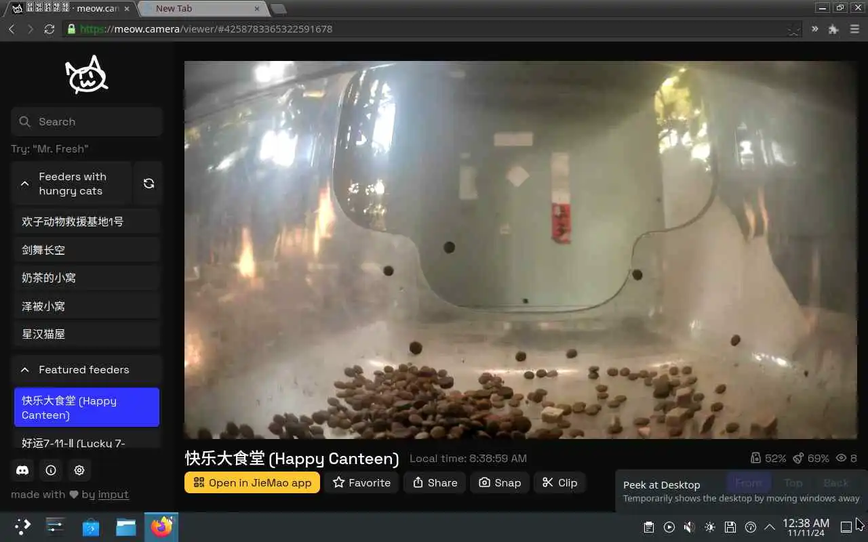Open the browser extensions puzzle icon
This screenshot has height=542, width=868.
click(x=833, y=29)
